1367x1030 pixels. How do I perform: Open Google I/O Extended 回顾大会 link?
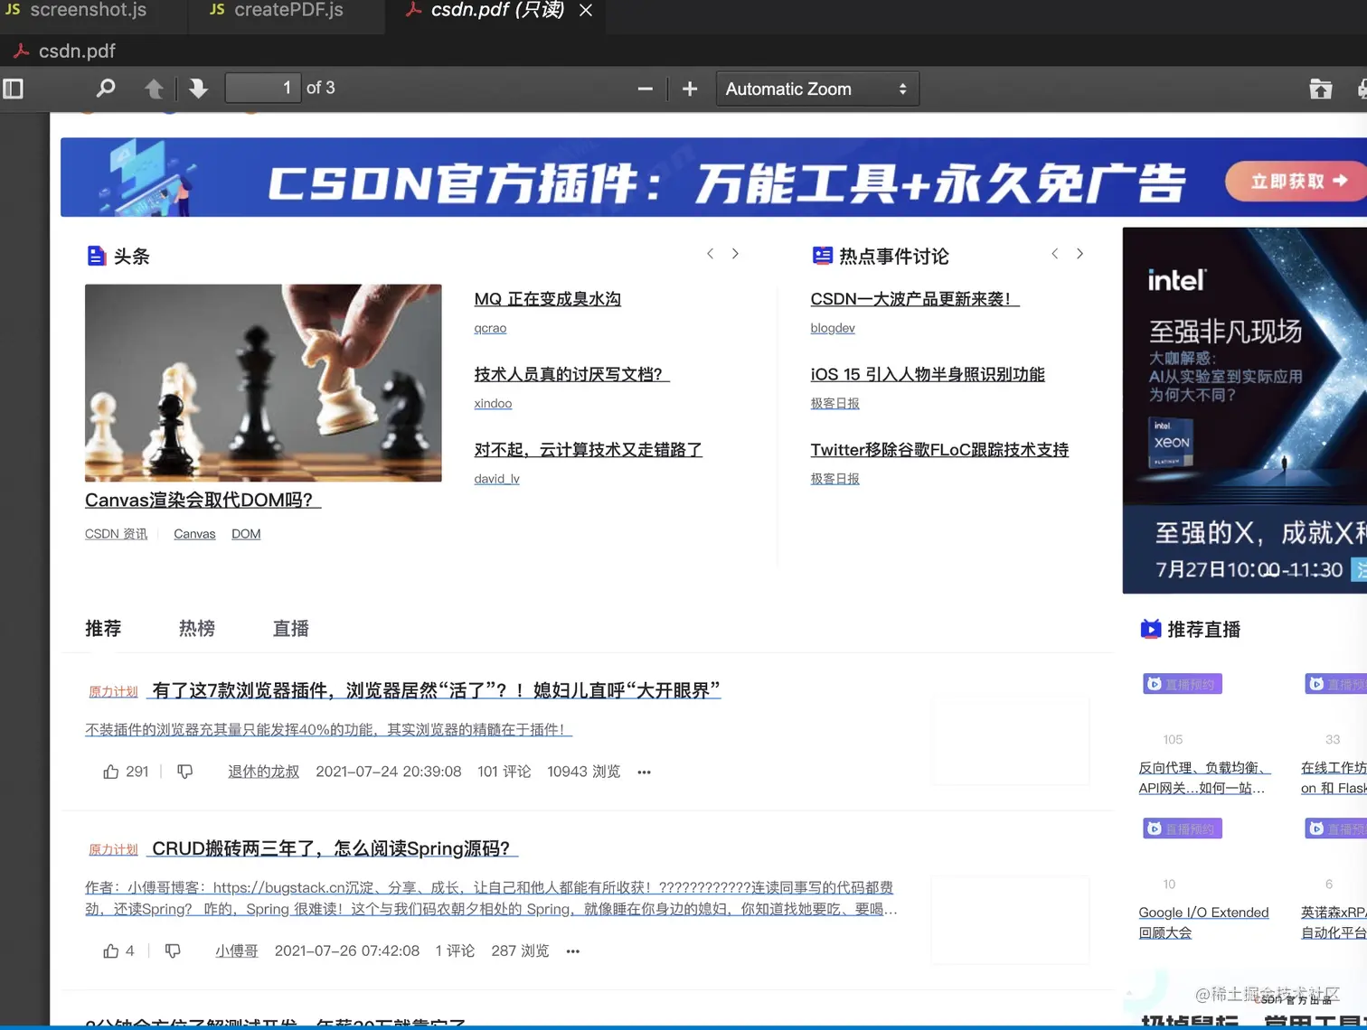coord(1203,922)
